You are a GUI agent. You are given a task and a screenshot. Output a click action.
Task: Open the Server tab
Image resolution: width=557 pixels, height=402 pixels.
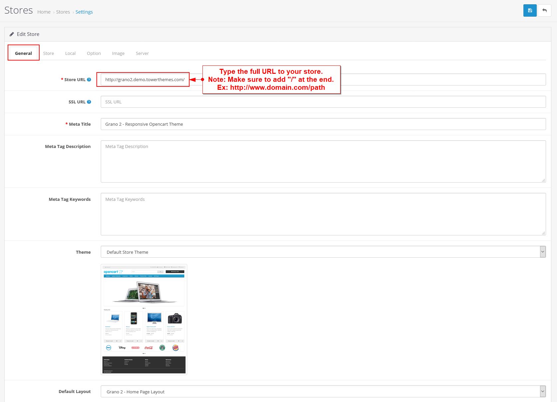(142, 53)
